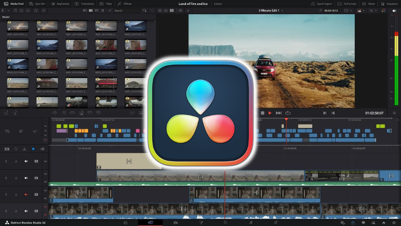Select timeline viewer mode icon
This screenshot has height=226, width=401.
tap(172, 11)
